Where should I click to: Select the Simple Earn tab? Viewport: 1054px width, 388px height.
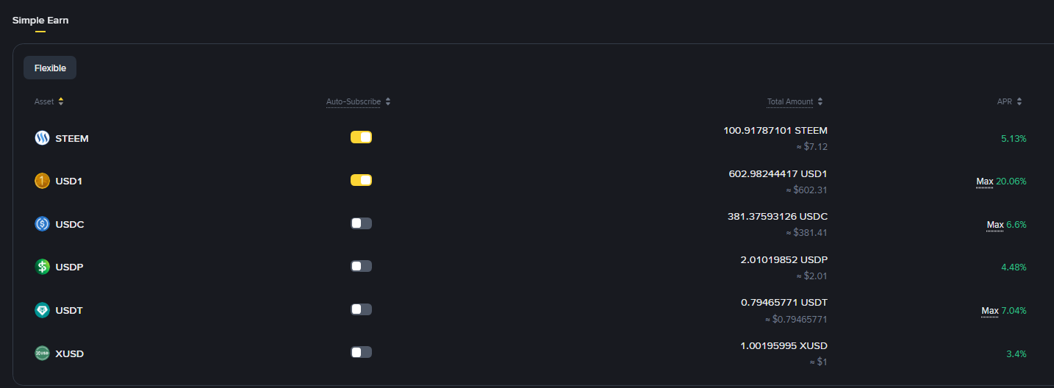(x=40, y=21)
